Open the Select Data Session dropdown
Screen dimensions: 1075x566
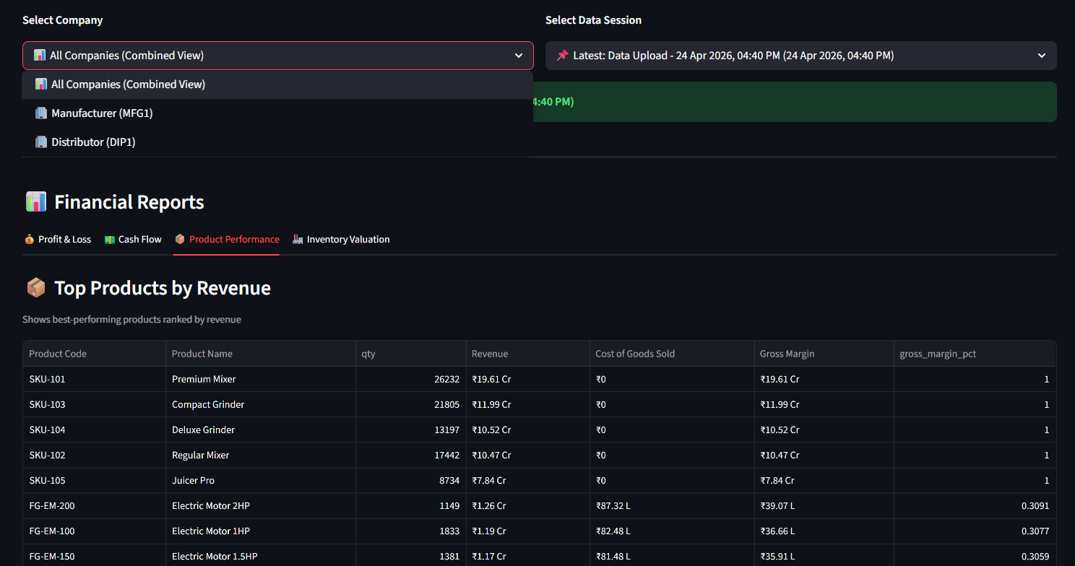[x=800, y=56]
